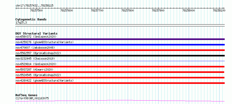The width and height of the screenshot is (232, 104).
Task: Open the DGV Structural Variants track title
Action: 36,33
